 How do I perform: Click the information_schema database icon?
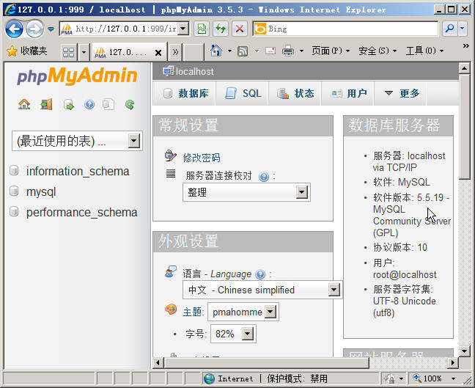tap(14, 171)
